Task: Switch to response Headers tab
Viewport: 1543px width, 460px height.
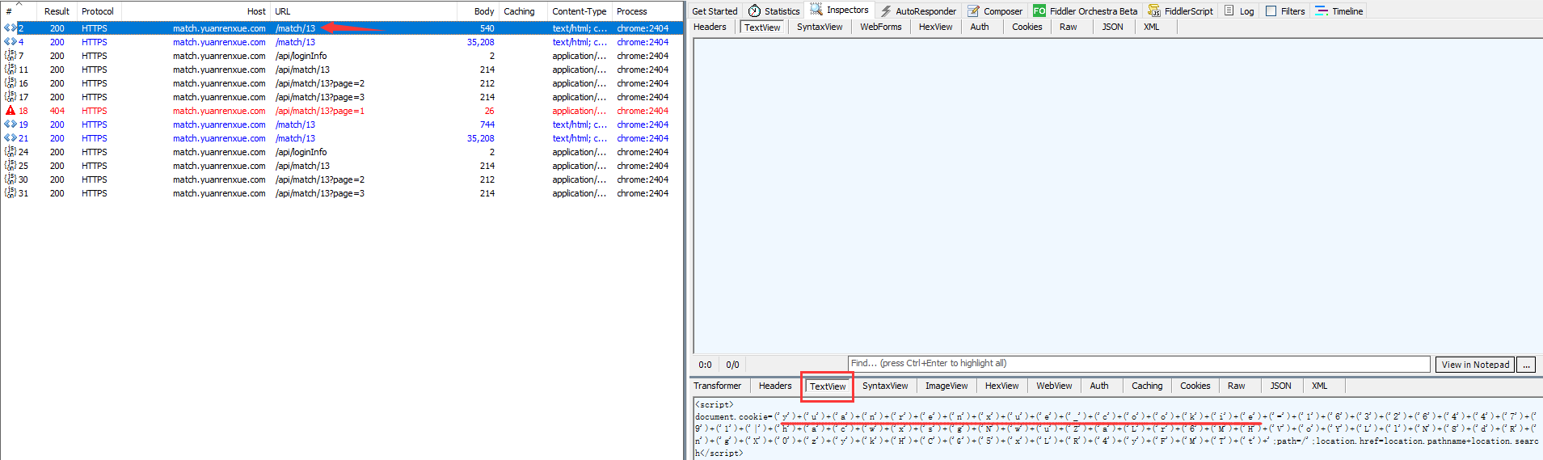Action: coord(774,386)
